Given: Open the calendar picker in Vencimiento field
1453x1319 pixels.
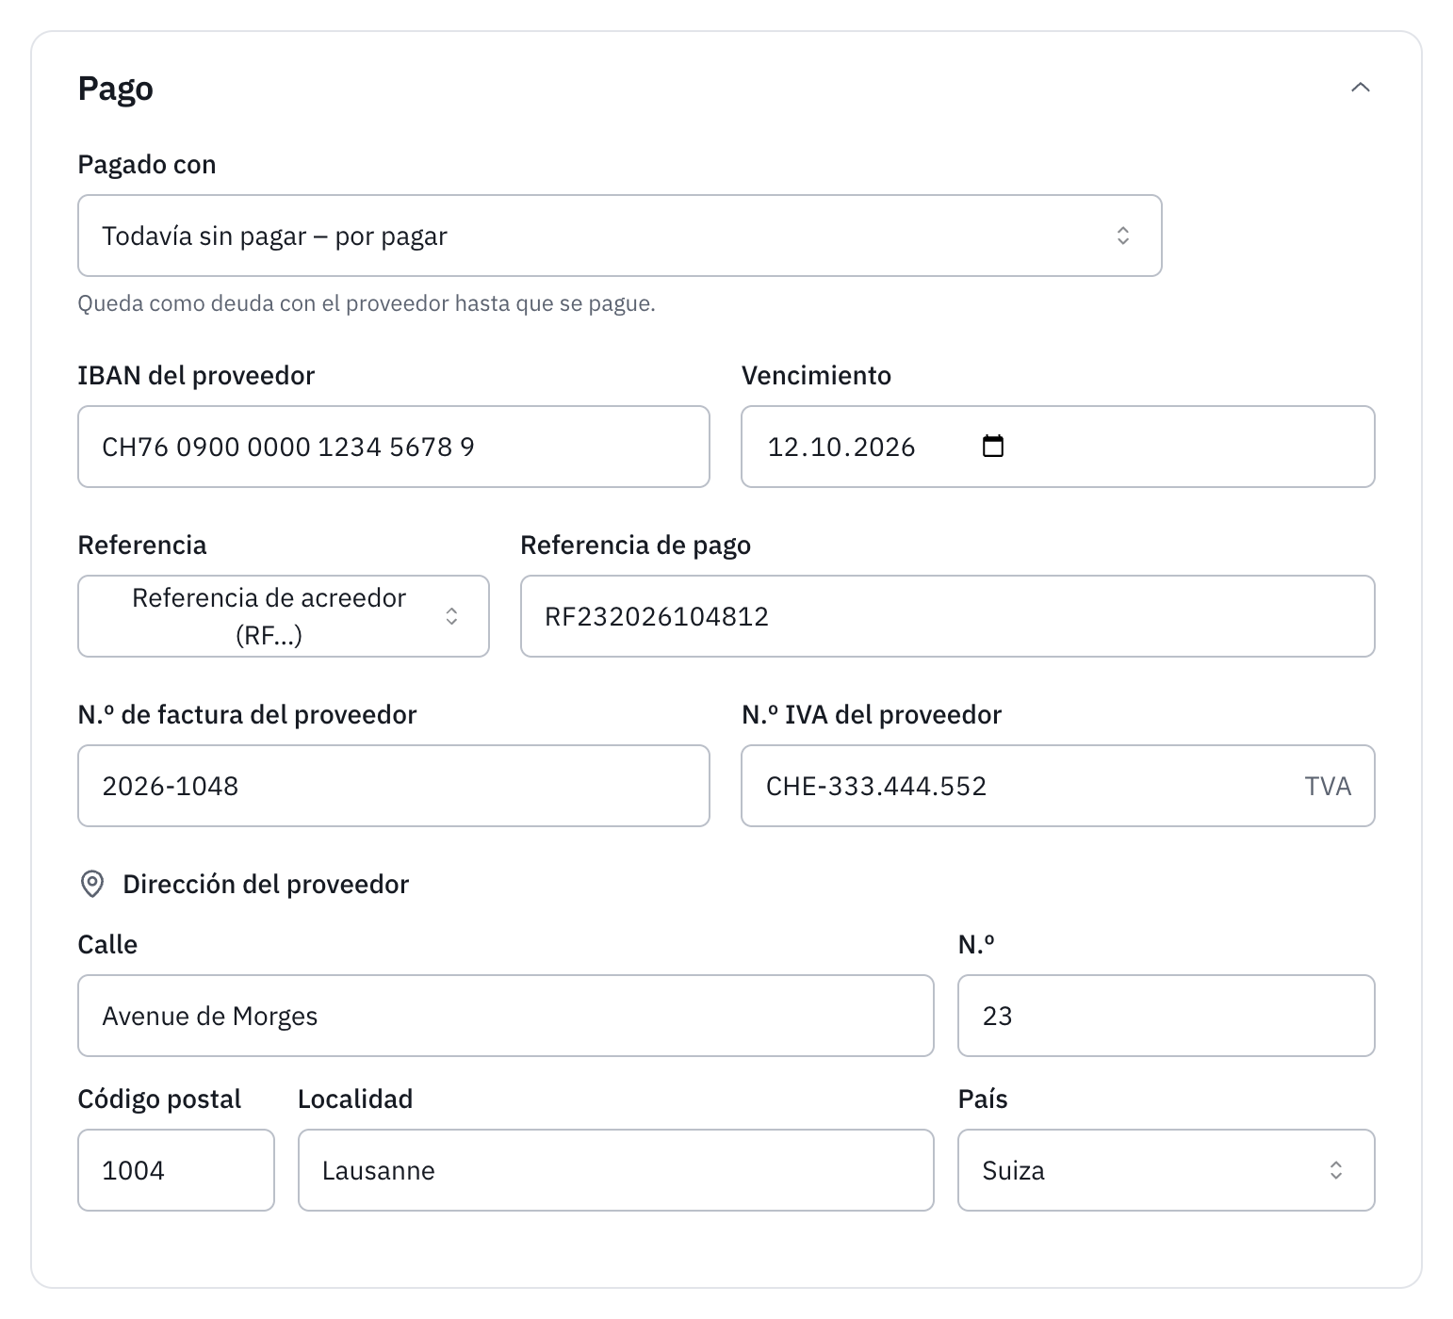Looking at the screenshot, I should point(993,447).
